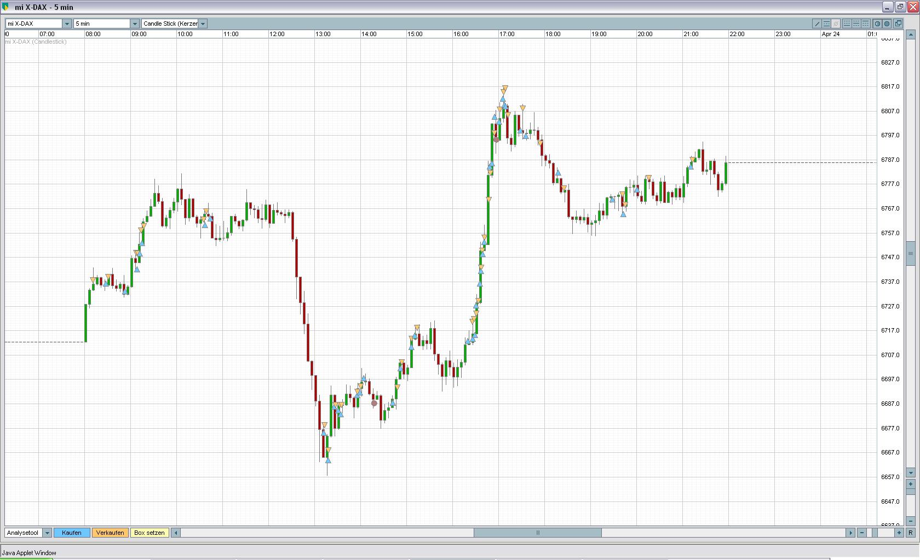The width and height of the screenshot is (920, 560).
Task: Click the middle dashed-line layout icon
Action: 856,24
